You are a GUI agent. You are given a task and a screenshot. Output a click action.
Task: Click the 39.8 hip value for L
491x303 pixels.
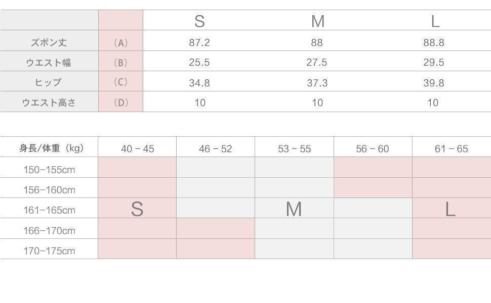434,83
